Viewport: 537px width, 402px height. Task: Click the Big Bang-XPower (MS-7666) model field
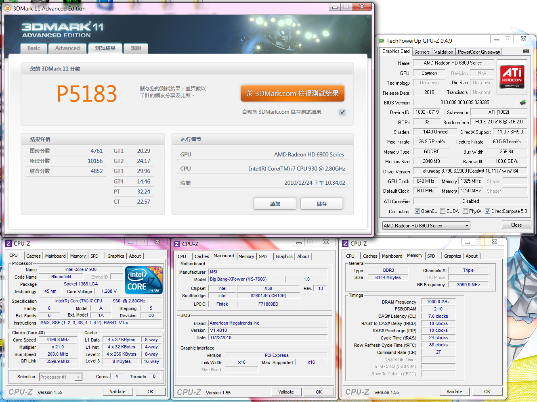[x=247, y=279]
